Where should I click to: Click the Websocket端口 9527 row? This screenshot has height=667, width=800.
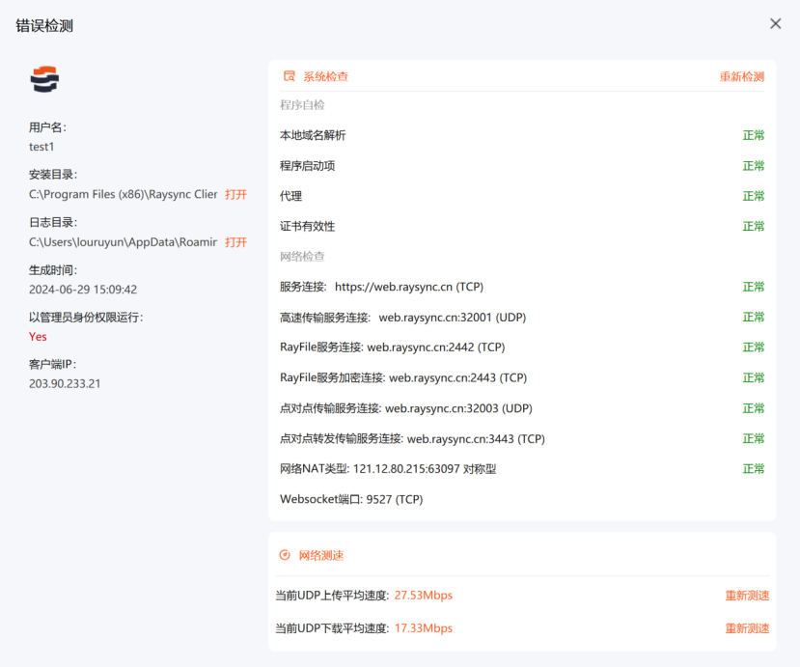pos(351,499)
